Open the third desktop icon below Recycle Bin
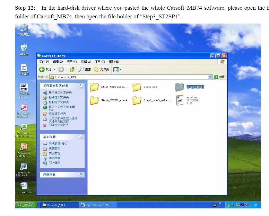The width and height of the screenshot is (269, 216). pyautogui.click(x=24, y=70)
